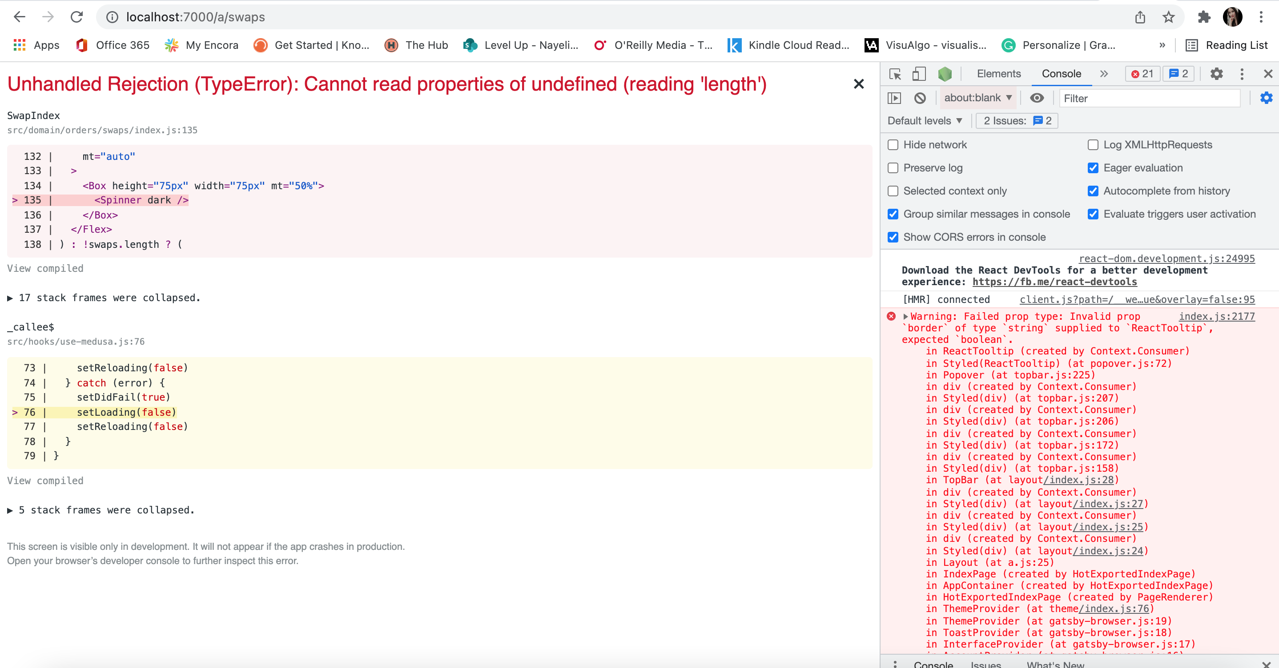This screenshot has width=1279, height=668.
Task: Open the VisuAlgo bookmark
Action: (925, 45)
